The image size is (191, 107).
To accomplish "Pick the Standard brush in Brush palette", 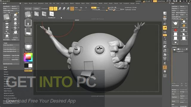I will click(x=15, y=15).
